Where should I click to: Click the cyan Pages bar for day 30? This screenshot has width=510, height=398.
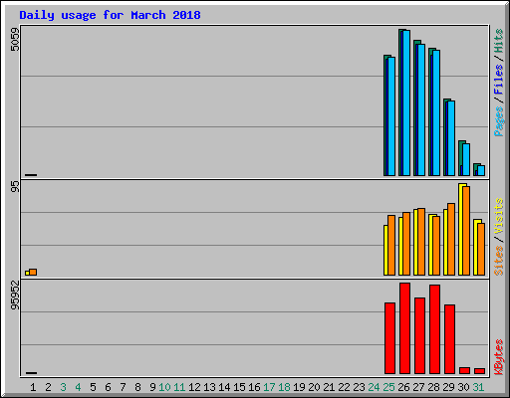pyautogui.click(x=466, y=159)
